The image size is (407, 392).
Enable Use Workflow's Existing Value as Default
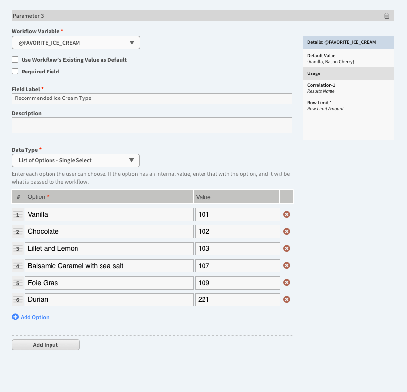[15, 60]
